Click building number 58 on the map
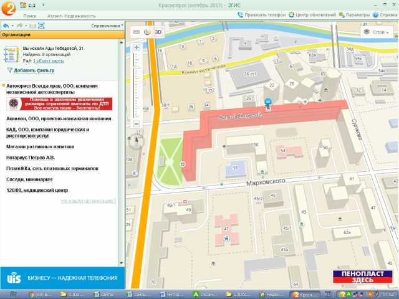This screenshot has height=299, width=399. (x=236, y=168)
